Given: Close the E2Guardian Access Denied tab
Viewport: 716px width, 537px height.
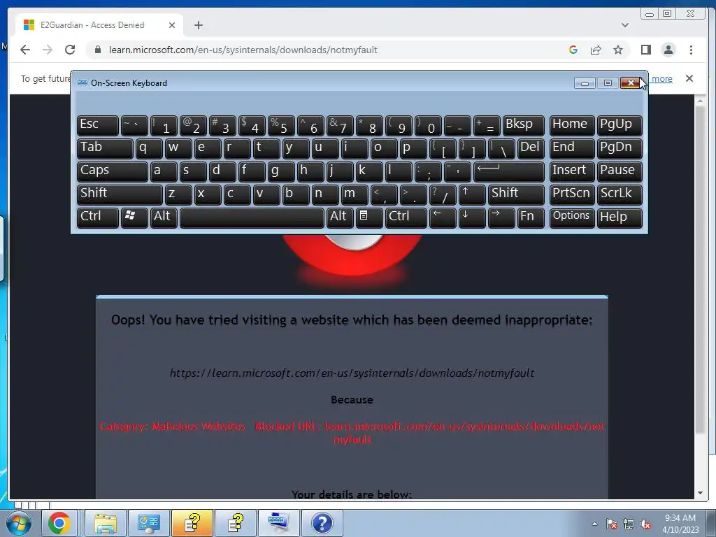Looking at the screenshot, I should point(172,25).
